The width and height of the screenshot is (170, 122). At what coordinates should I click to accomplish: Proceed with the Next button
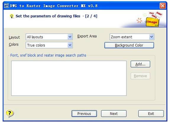[114, 113]
